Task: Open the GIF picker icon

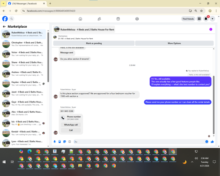Action: [x=70, y=142]
